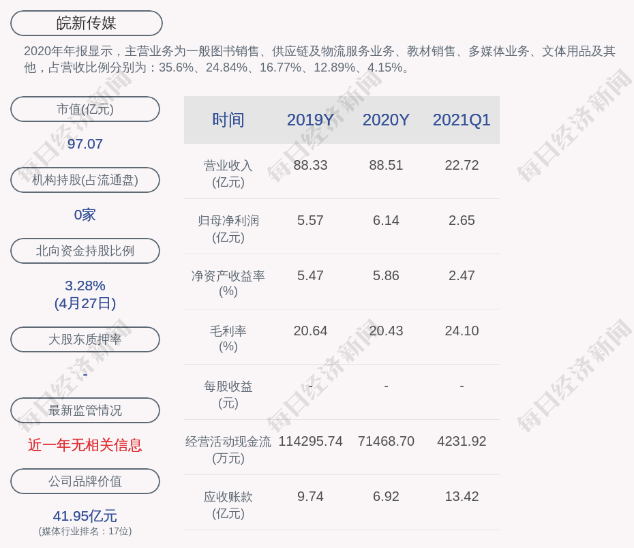Select gross margin value 20.64
Image resolution: width=634 pixels, height=548 pixels.
(x=310, y=331)
